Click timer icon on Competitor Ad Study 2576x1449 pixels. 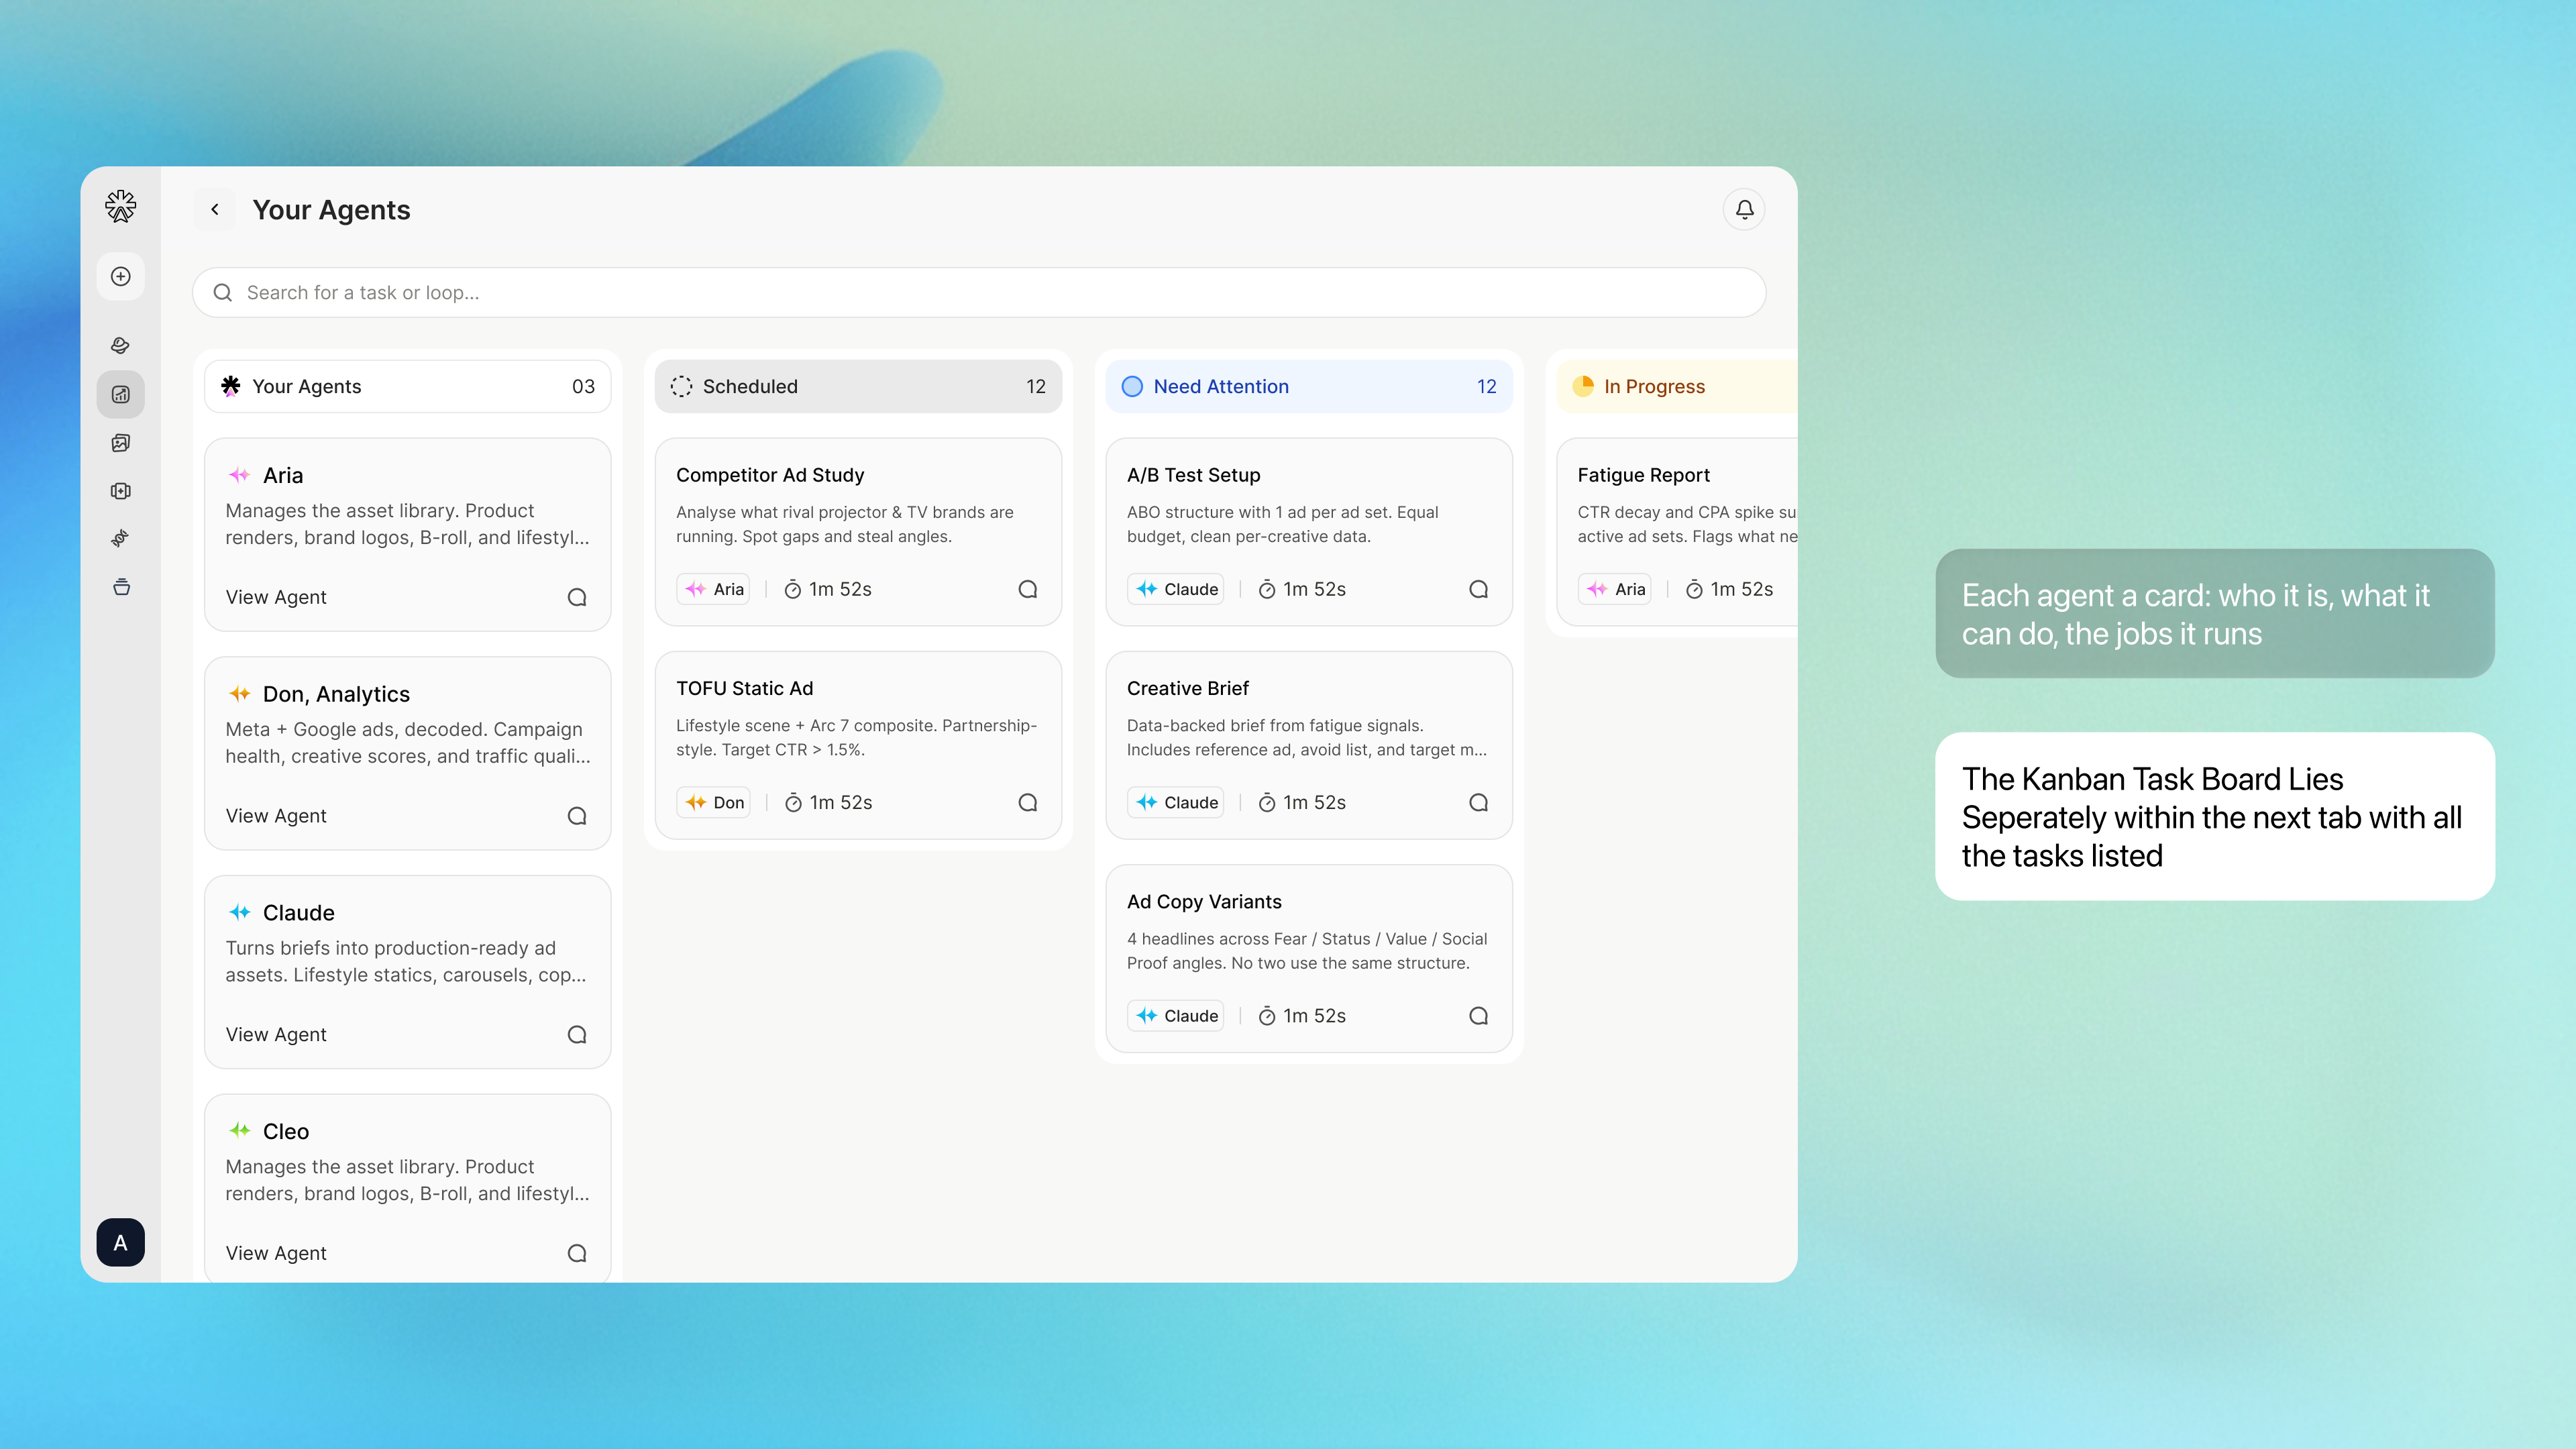point(792,589)
